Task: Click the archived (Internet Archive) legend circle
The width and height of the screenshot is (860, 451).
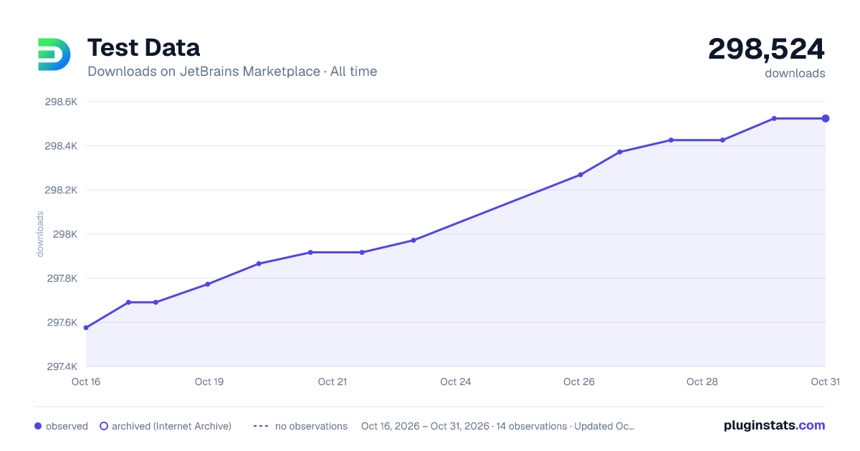Action: [104, 426]
